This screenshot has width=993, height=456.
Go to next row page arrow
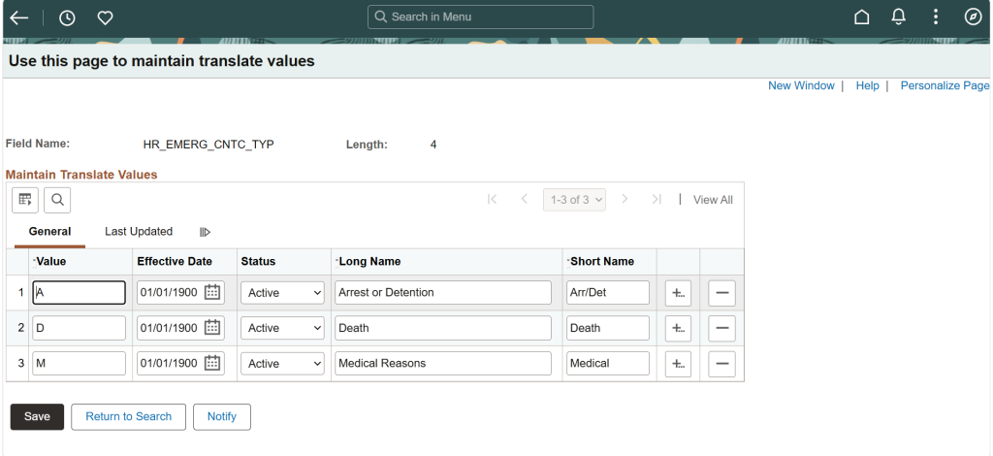625,200
